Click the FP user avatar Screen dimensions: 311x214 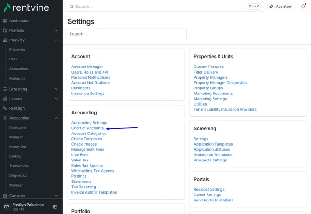coord(6,207)
